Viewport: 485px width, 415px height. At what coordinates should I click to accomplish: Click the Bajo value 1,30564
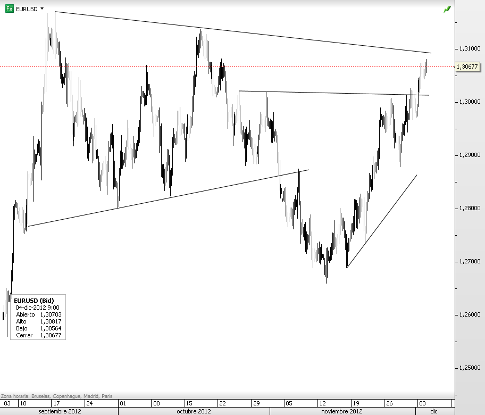point(51,328)
